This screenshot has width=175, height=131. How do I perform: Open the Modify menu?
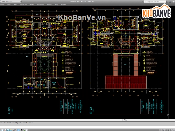click(32, 5)
